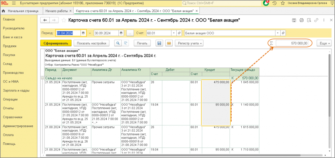Go forward with the right arrow button
The width and height of the screenshot is (335, 158).
click(x=54, y=20)
